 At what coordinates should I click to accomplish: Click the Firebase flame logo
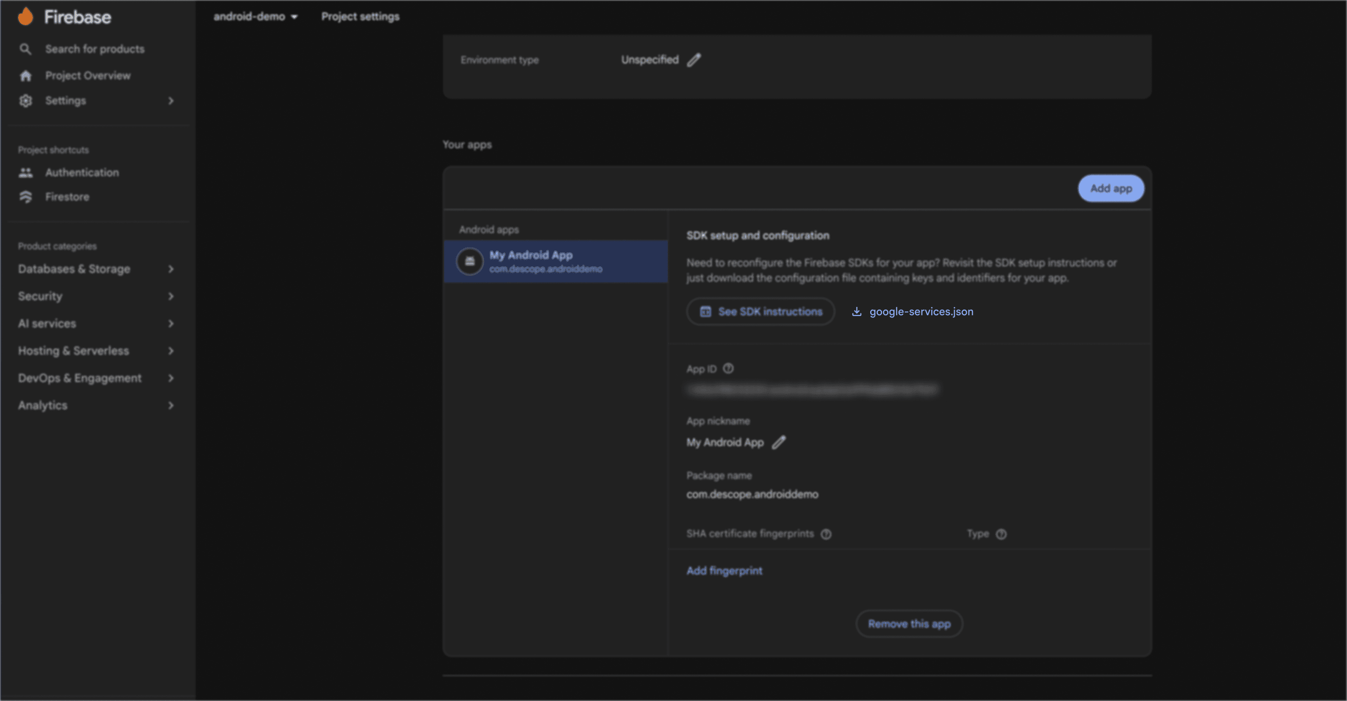click(25, 16)
